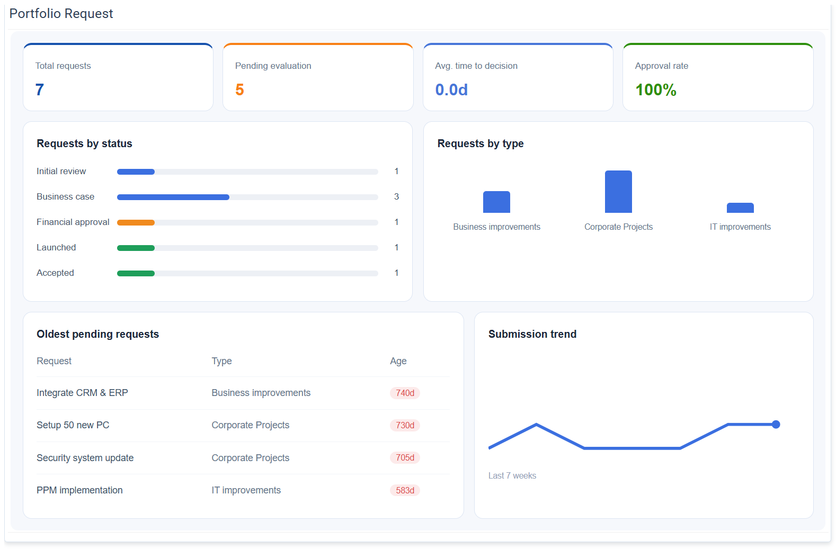Click the 100% approval rate value

(656, 90)
